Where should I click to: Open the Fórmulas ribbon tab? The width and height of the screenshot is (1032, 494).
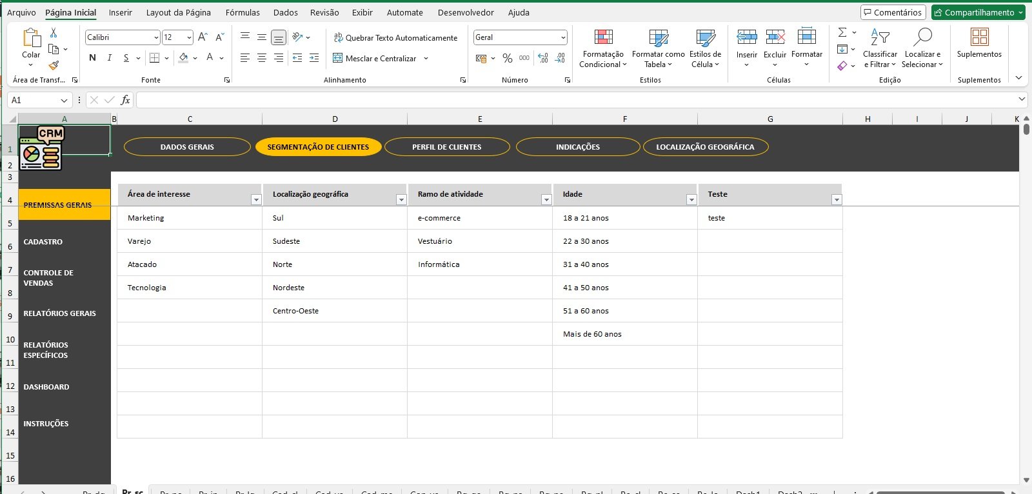[243, 12]
